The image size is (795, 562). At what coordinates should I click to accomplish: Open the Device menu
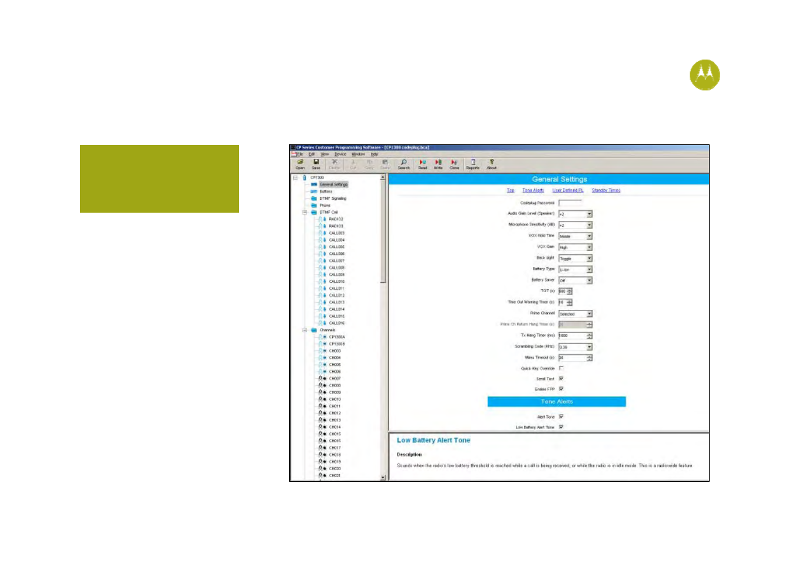pos(340,154)
